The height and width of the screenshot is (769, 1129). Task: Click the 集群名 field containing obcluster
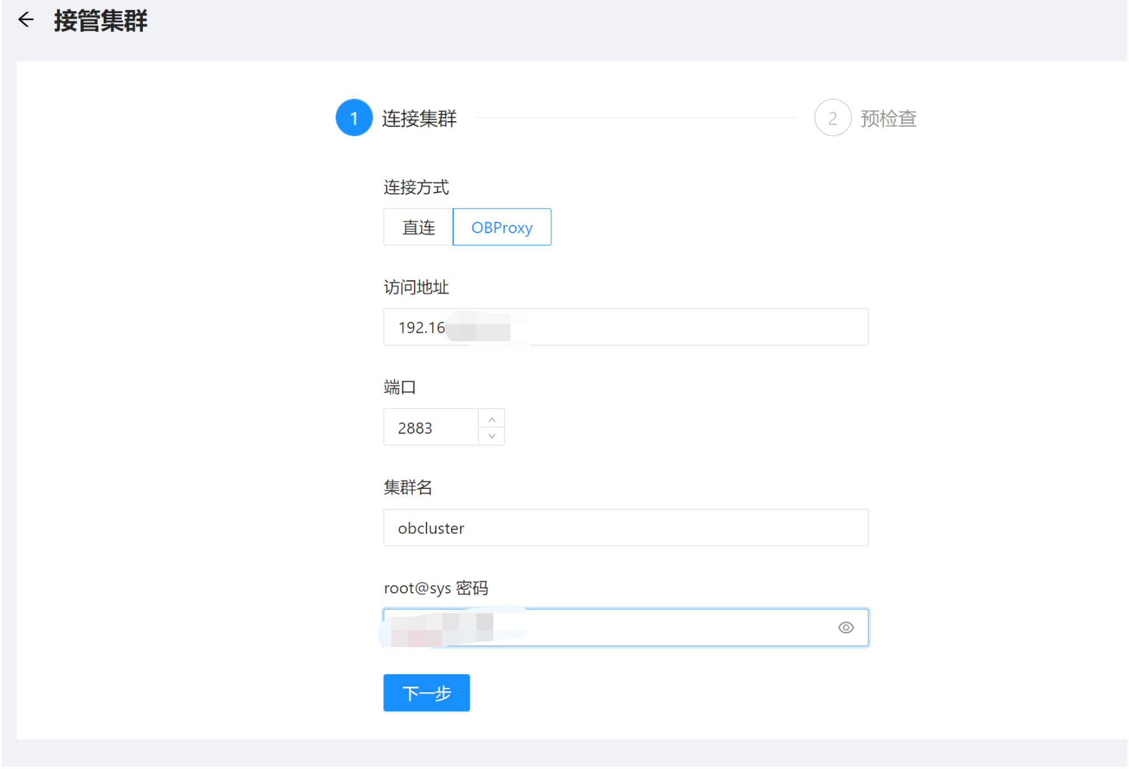625,528
